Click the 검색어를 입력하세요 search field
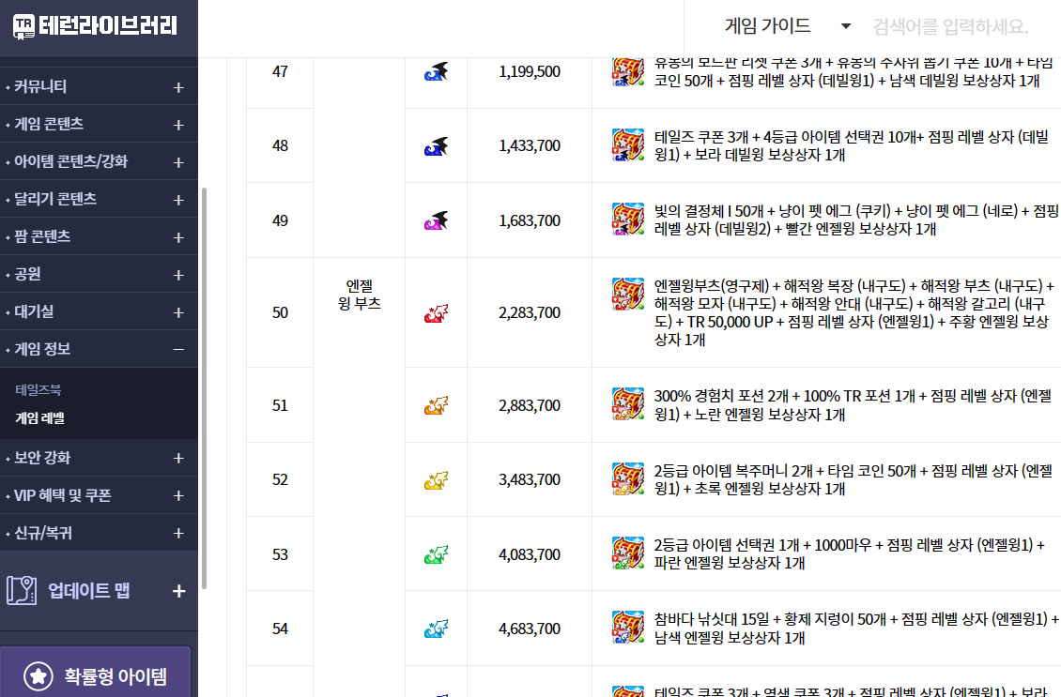This screenshot has width=1061, height=697. 950,26
